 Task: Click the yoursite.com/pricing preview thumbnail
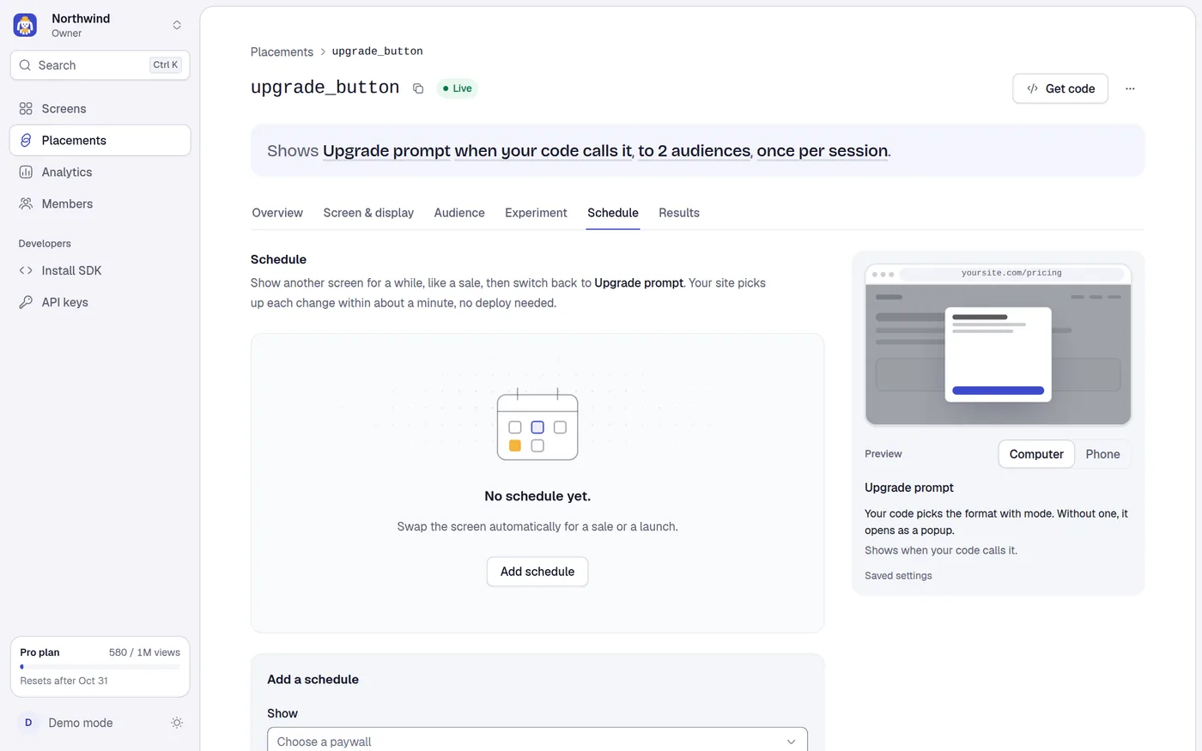[998, 345]
